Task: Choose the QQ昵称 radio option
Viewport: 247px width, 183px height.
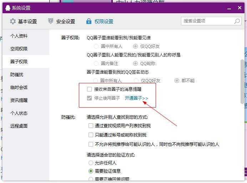Action: pos(135,64)
